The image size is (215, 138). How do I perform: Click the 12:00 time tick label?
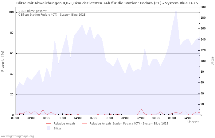(x=62, y=118)
